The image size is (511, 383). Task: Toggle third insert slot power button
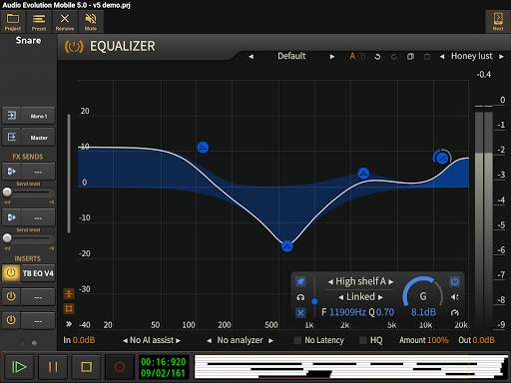coord(11,320)
